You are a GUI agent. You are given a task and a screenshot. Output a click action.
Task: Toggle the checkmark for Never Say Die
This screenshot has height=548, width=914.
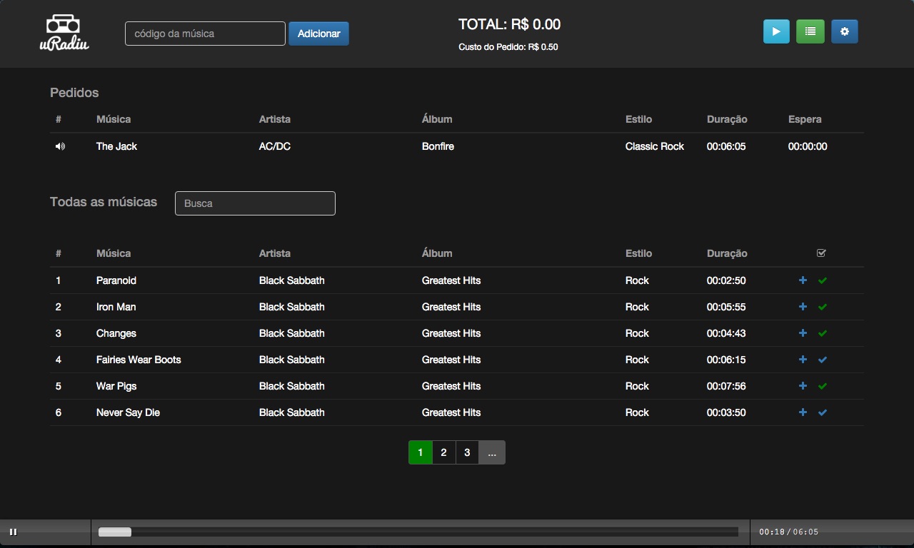click(823, 412)
